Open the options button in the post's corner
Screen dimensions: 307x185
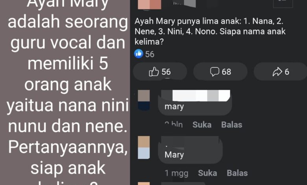tap(283, 4)
